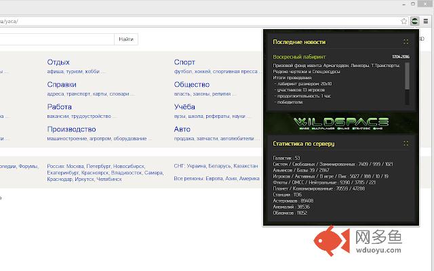Click the рефераты sublink
Image resolution: width=434 pixels, height=271 pixels.
click(x=218, y=116)
